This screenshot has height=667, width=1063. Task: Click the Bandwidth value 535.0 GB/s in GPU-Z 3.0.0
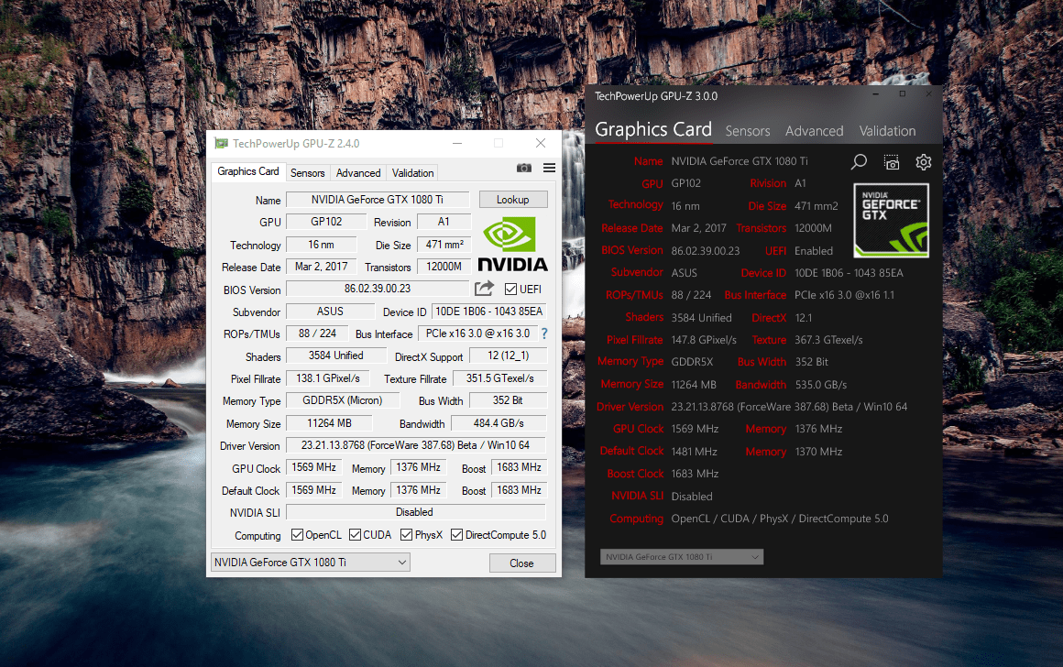coord(821,384)
